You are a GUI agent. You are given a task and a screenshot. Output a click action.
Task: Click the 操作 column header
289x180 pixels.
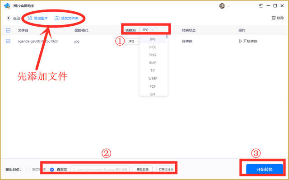[x=242, y=30]
